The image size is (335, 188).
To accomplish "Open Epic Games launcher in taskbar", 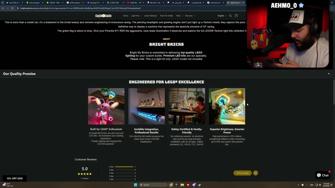I will pos(176,185).
